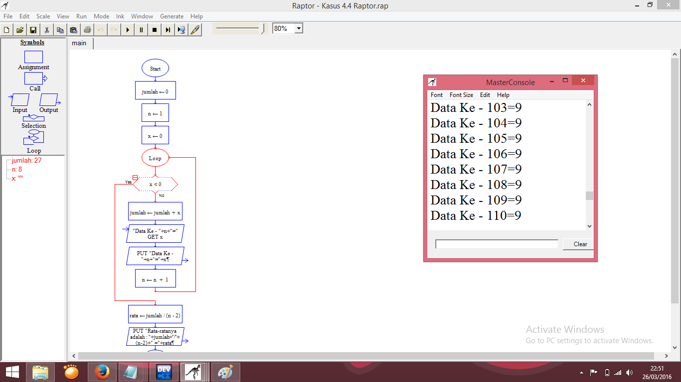This screenshot has height=382, width=681.
Task: Click the greyed Undo arrow icon
Action: click(101, 30)
